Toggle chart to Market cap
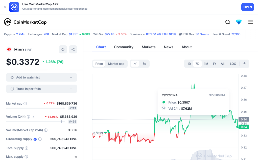Viewport: 258px width, 160px height. (x=116, y=64)
